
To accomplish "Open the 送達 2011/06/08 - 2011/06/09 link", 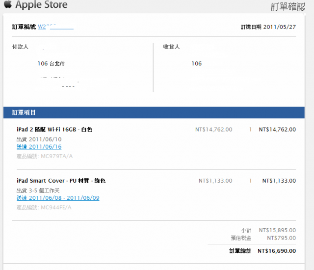I will [58, 198].
